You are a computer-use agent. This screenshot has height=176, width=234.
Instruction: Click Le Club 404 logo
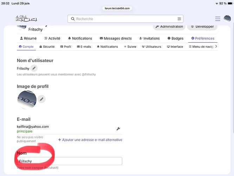click(26, 18)
